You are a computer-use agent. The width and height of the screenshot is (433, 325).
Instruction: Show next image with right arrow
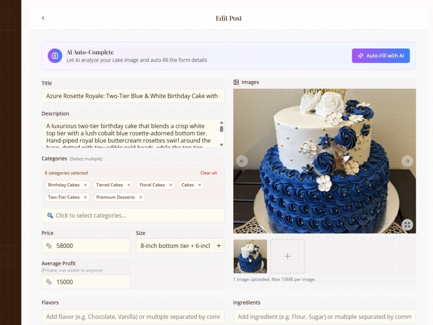tap(407, 161)
